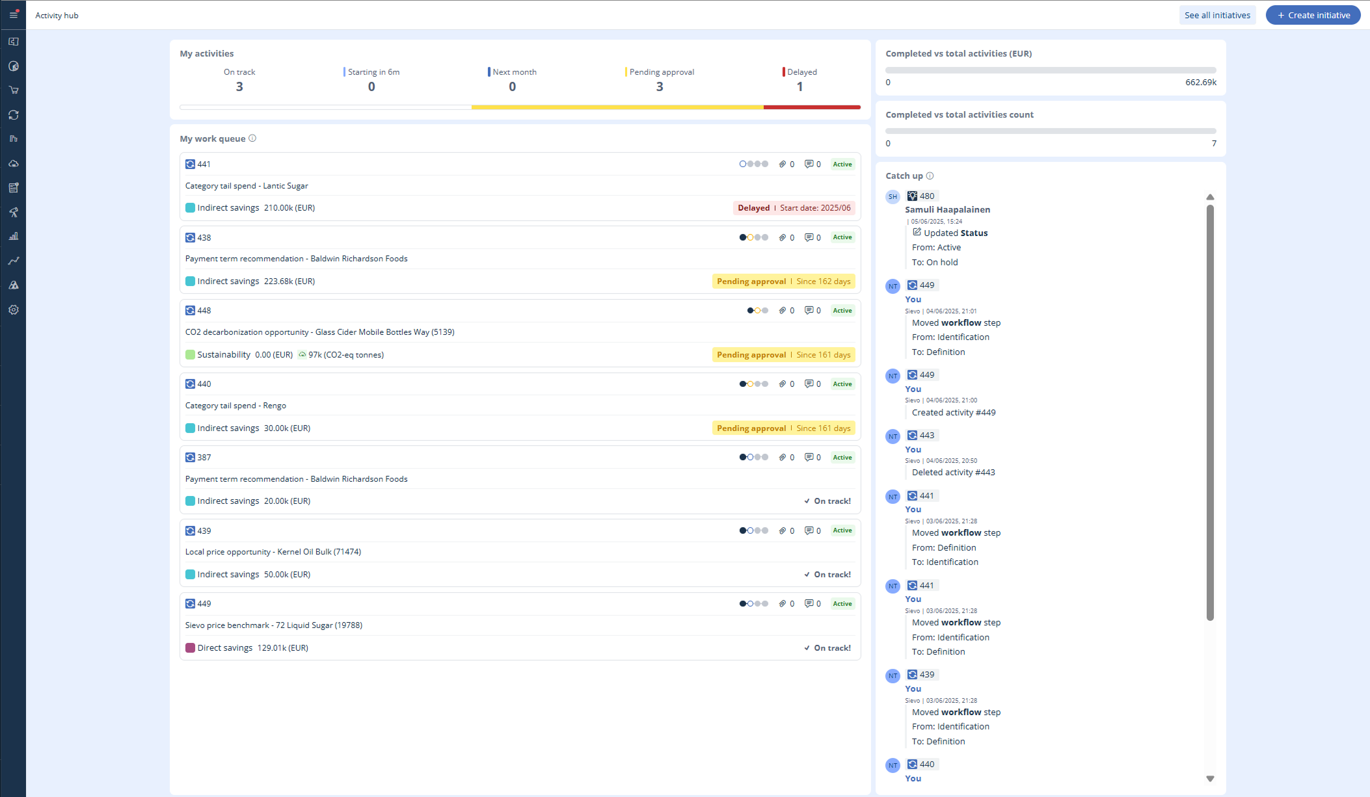Image resolution: width=1370 pixels, height=797 pixels.
Task: Click the line trend chart sidebar icon
Action: point(13,261)
